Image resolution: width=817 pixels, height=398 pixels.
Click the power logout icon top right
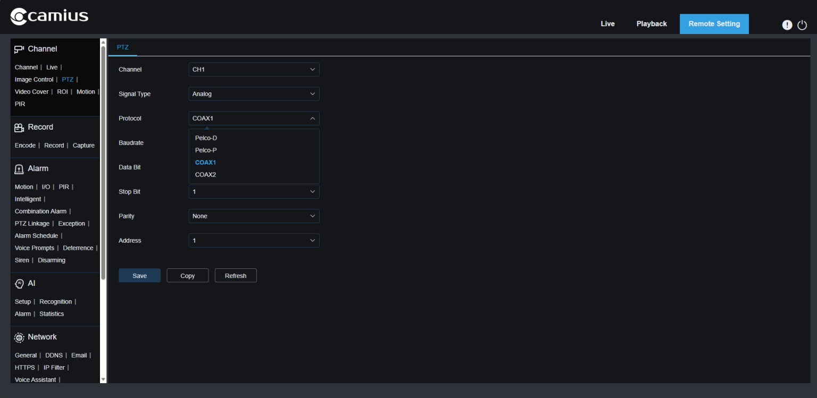tap(802, 24)
